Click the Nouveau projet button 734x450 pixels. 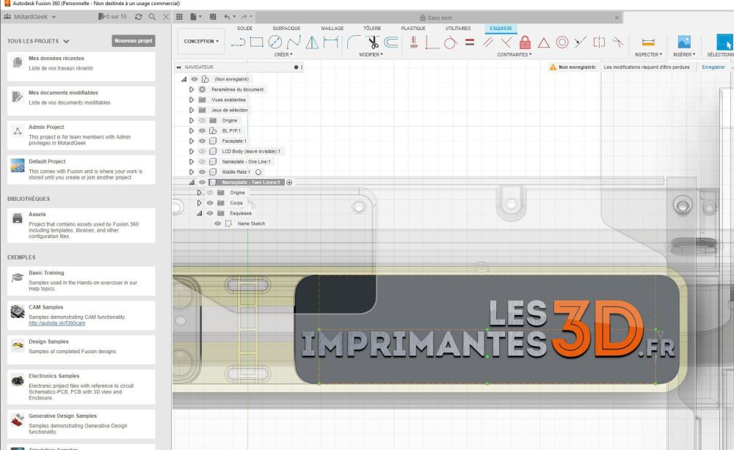tap(134, 40)
